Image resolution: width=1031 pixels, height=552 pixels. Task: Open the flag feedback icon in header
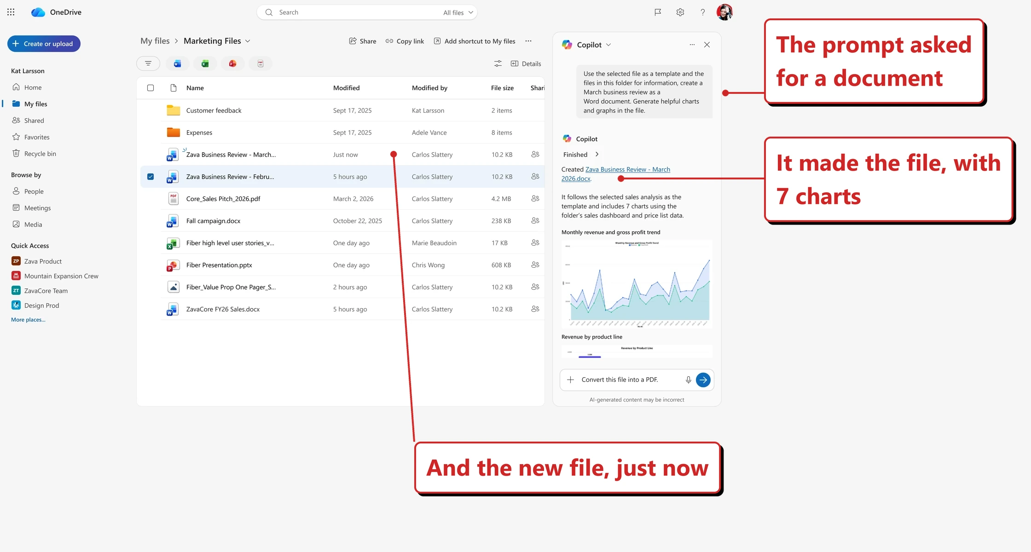coord(658,12)
